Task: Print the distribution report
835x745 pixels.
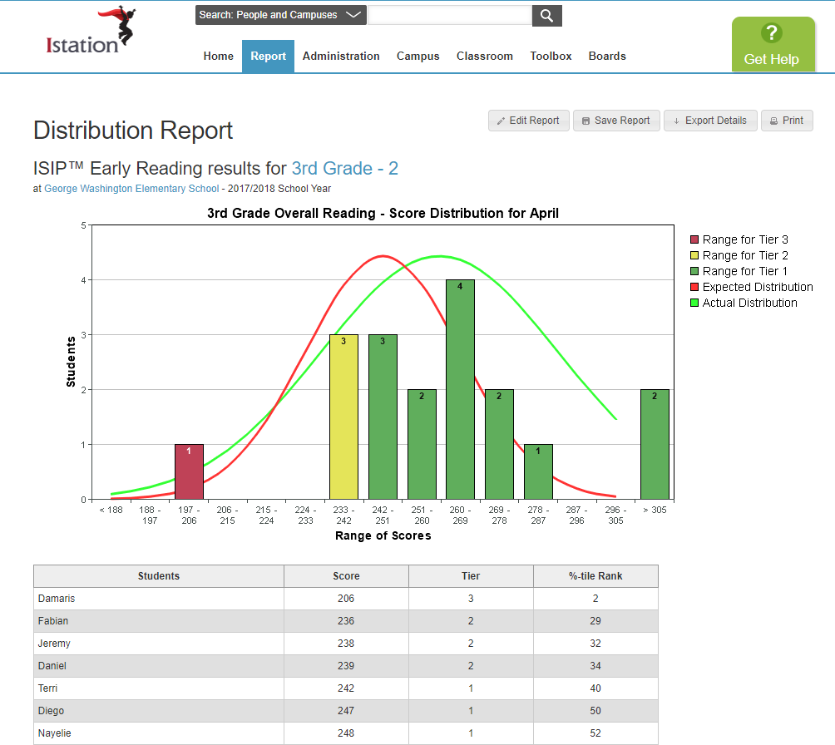Action: point(786,121)
